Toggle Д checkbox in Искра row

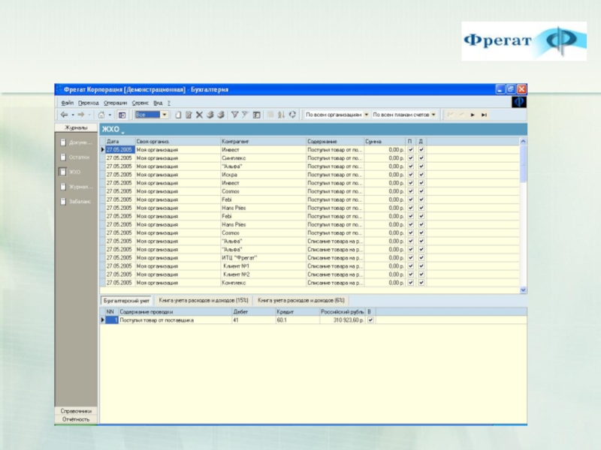421,175
